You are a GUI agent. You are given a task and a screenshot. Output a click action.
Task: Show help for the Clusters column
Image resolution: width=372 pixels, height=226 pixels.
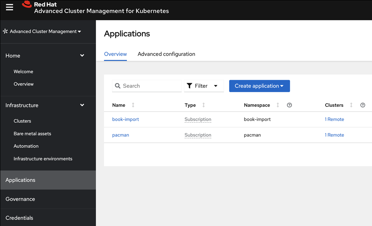coord(362,105)
